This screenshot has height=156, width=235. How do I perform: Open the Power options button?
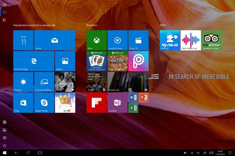click(x=4, y=146)
